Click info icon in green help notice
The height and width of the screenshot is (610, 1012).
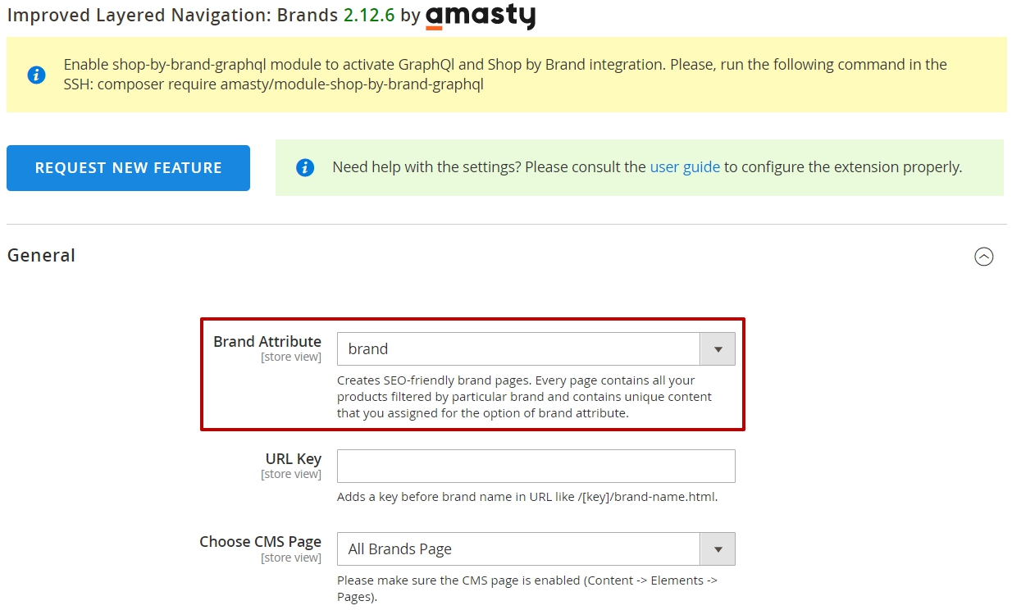[305, 167]
